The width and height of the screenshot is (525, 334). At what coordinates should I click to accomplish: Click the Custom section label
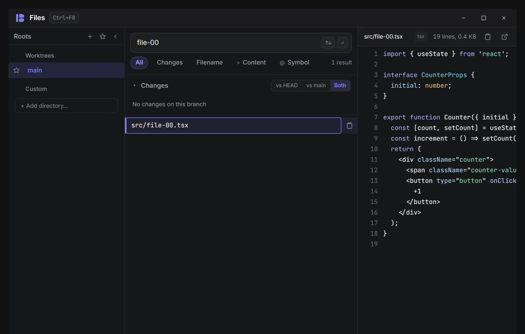click(36, 89)
